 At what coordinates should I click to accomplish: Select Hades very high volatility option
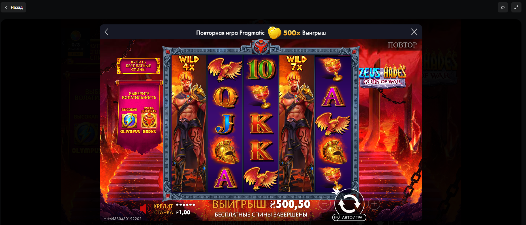pos(149,121)
